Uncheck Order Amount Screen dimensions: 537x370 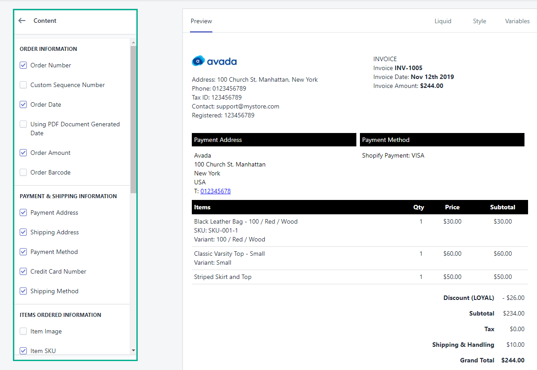pyautogui.click(x=23, y=153)
